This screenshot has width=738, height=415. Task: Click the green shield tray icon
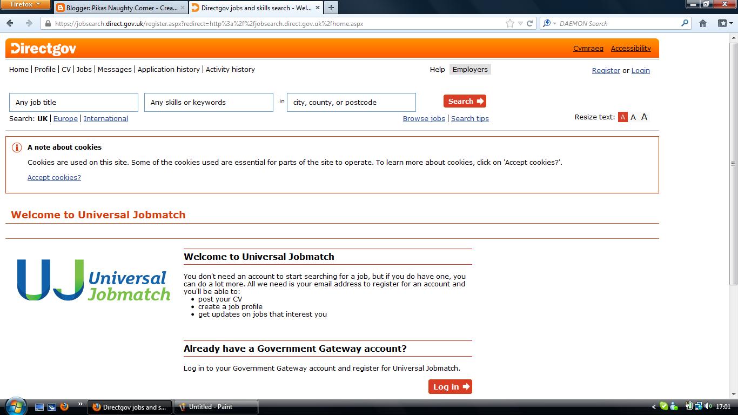[664, 407]
